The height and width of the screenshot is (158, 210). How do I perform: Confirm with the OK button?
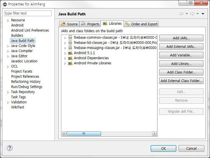click(x=163, y=148)
